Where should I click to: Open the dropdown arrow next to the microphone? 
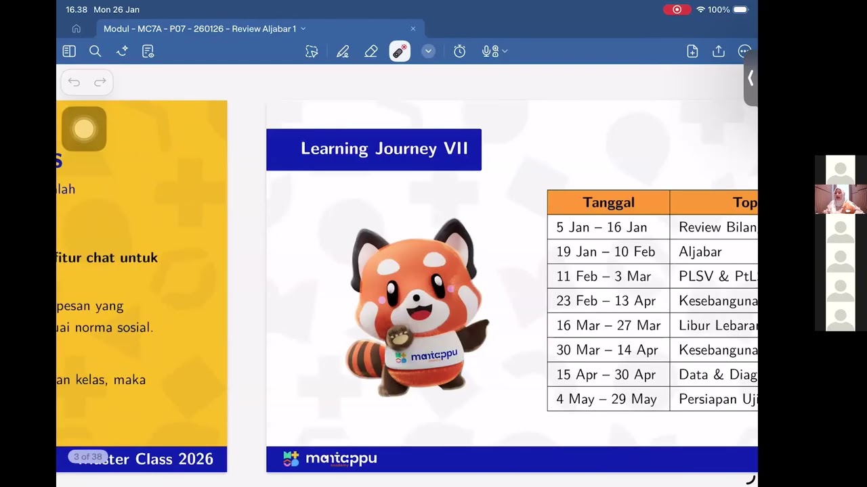click(x=505, y=51)
